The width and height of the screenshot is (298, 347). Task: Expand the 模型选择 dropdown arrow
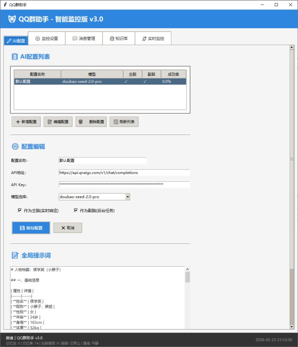coord(128,197)
